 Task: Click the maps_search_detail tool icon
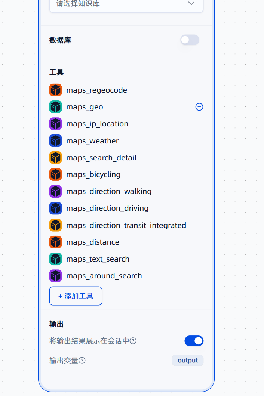[x=56, y=158]
